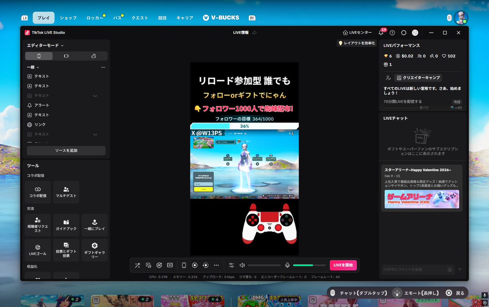This screenshot has width=489, height=307.
Task: Mute the microphone icon
Action: 287,265
